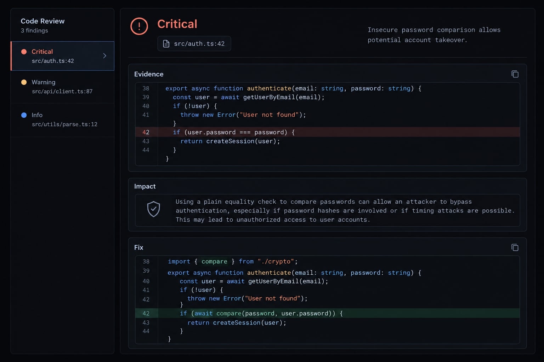The height and width of the screenshot is (362, 544).
Task: Click the Fix section heading
Action: point(138,247)
